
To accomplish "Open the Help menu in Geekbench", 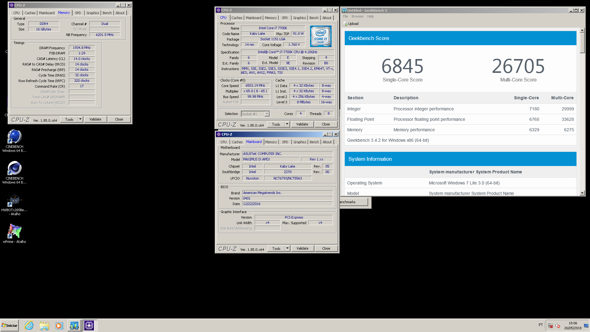I will click(x=371, y=17).
